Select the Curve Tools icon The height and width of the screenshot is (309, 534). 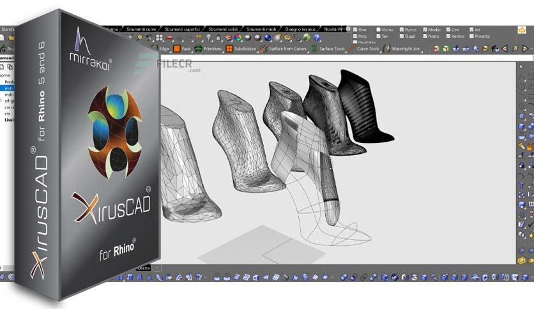353,49
